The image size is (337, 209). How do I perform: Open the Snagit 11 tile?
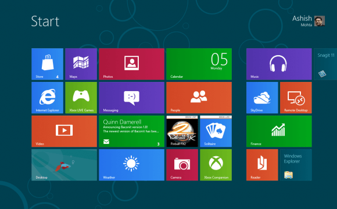(325, 64)
